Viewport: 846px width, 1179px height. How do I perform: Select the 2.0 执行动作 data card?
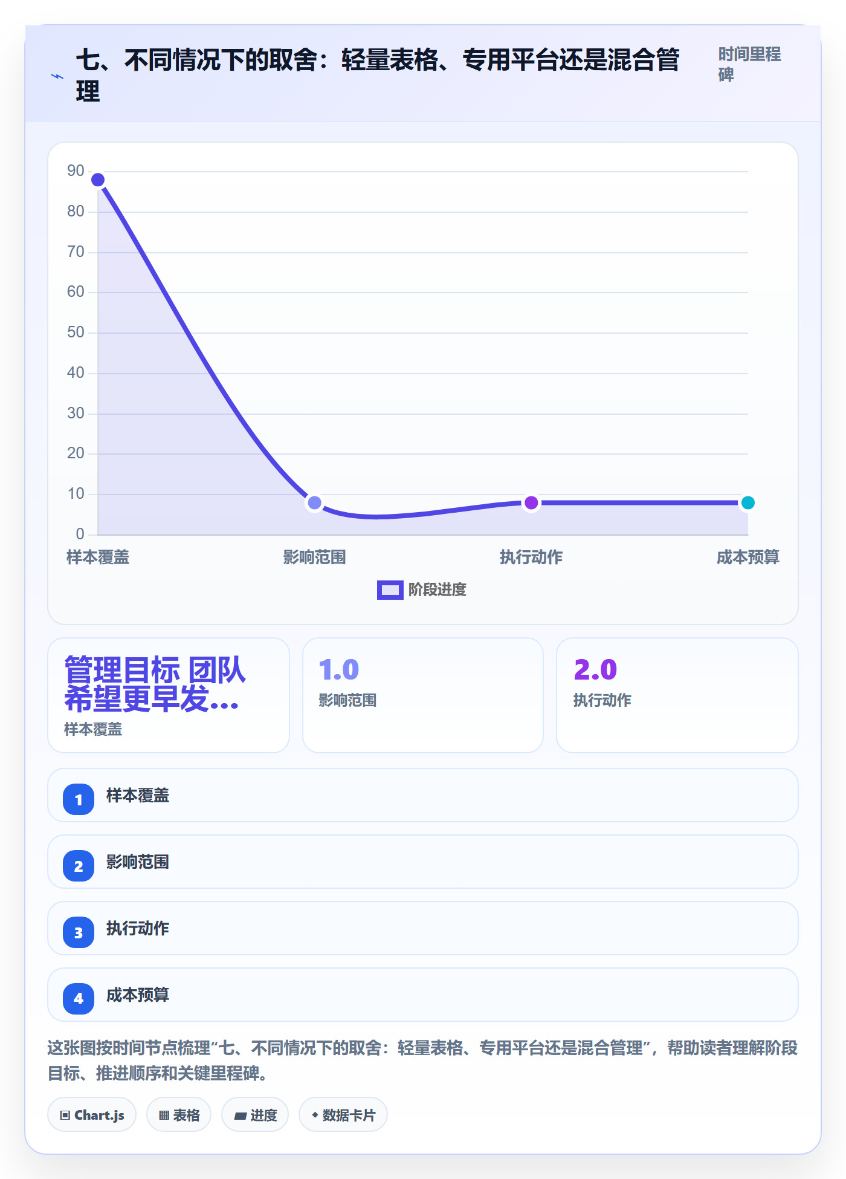(677, 695)
